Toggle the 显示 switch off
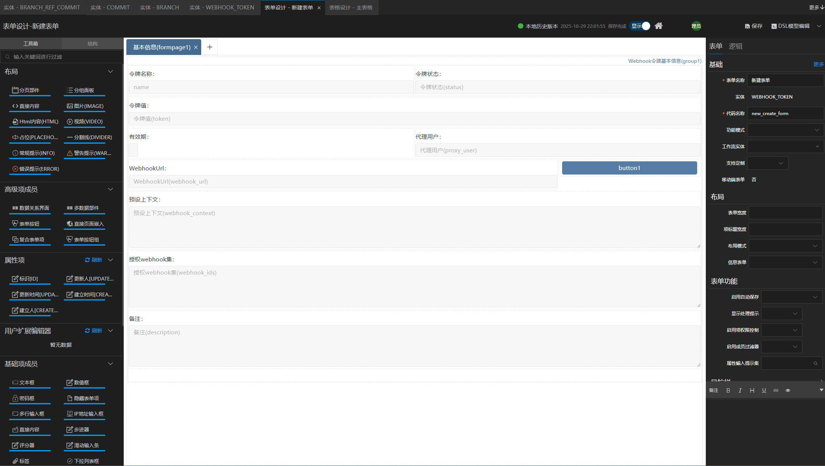The height and width of the screenshot is (466, 825). click(x=640, y=26)
